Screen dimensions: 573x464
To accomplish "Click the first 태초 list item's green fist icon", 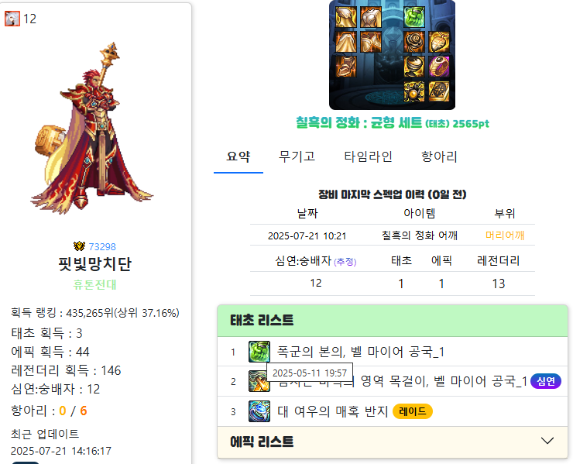I will coord(259,352).
